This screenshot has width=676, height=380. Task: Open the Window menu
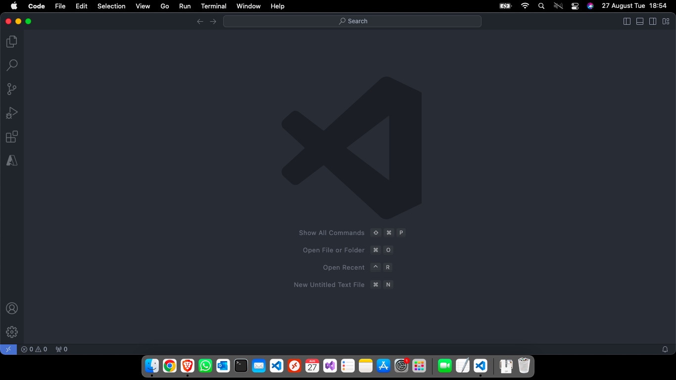[248, 6]
